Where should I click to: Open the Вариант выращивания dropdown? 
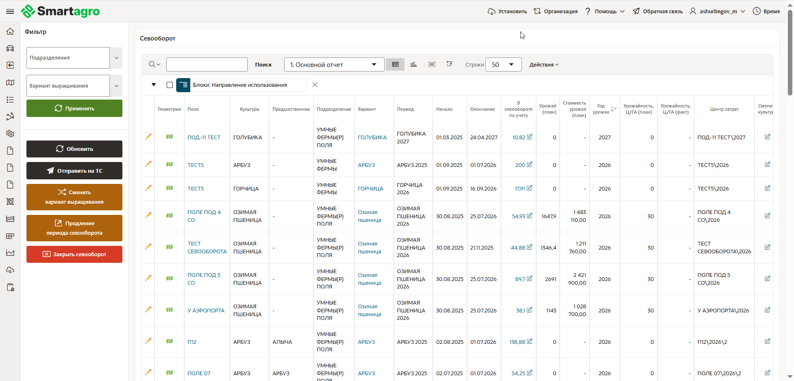116,86
